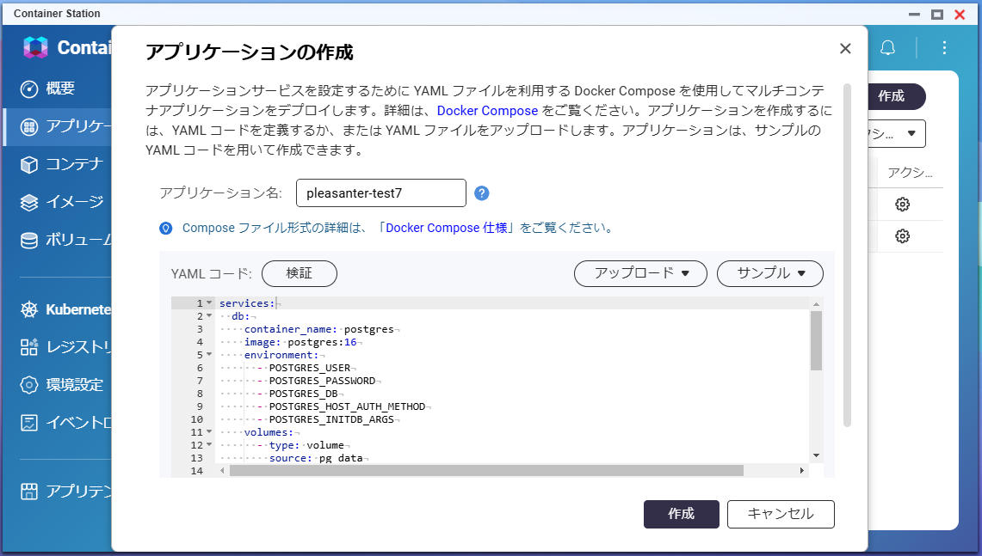Viewport: 982px width, 556px height.
Task: Open the Volumes (ボリューム) disk icon
Action: 28,240
